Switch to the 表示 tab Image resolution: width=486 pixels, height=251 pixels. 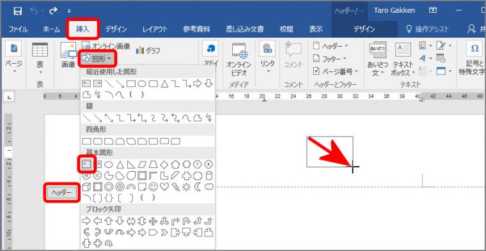[x=315, y=29]
